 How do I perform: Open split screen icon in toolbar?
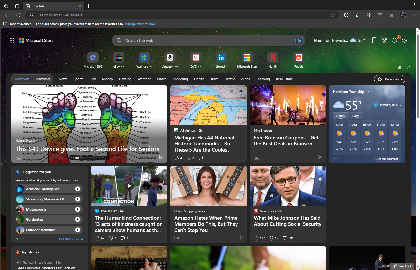click(346, 15)
